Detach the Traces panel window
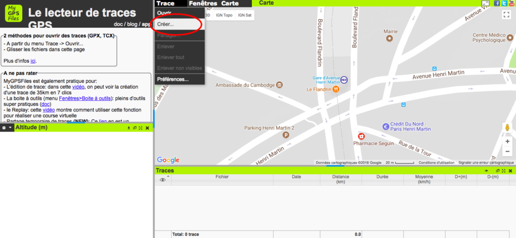 pyautogui.click(x=498, y=171)
